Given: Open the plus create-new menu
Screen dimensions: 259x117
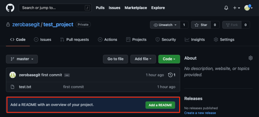Looking at the screenshot, I should pyautogui.click(x=237, y=8).
